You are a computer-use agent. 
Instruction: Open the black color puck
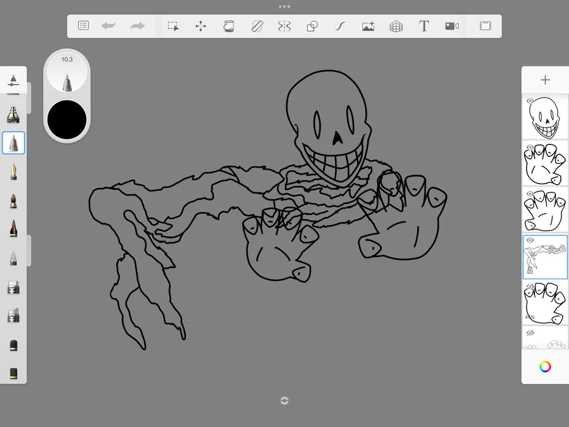[67, 120]
